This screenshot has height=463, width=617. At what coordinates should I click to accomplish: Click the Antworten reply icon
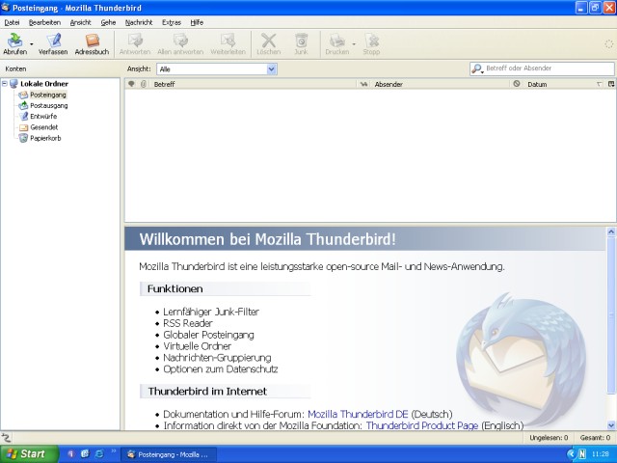(x=135, y=43)
